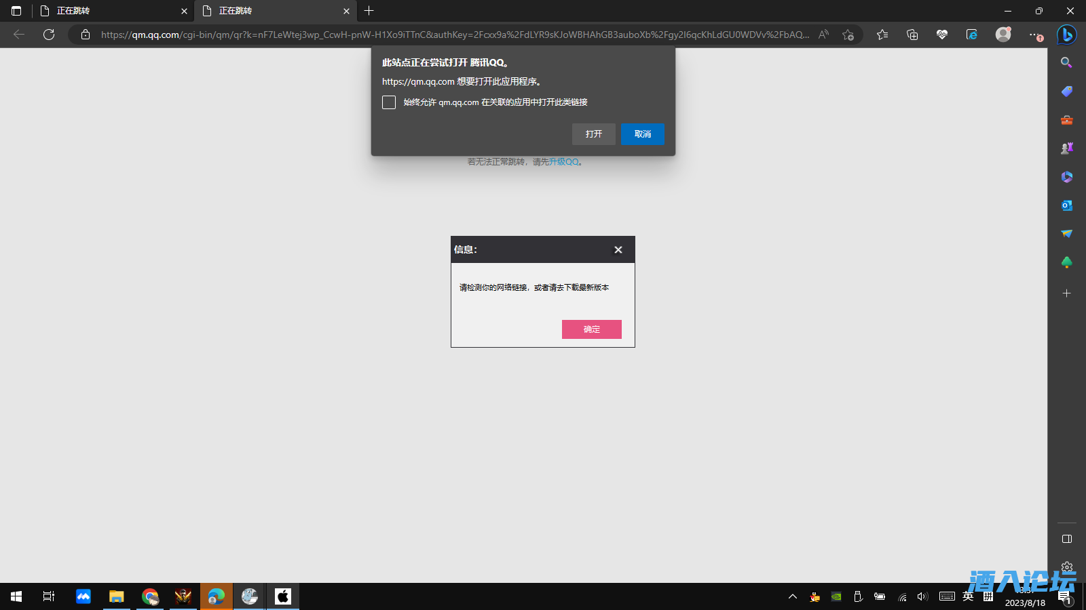Viewport: 1086px width, 610px height.
Task: Open File Explorer from the taskbar
Action: [117, 596]
